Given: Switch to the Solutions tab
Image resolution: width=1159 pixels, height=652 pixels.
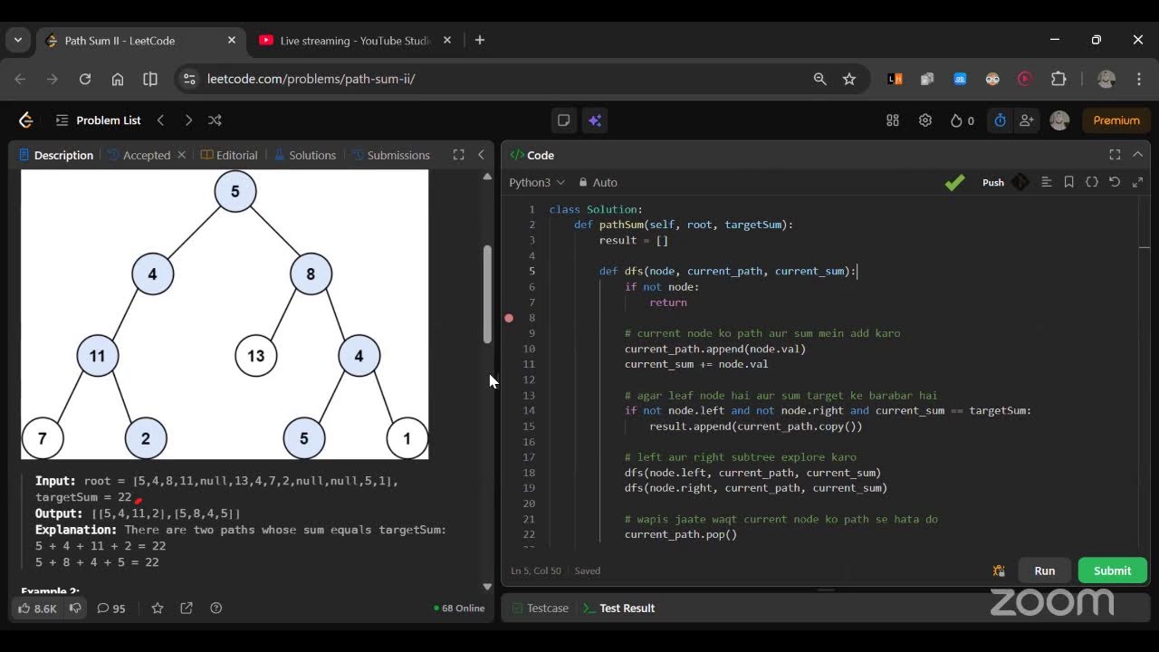Looking at the screenshot, I should (305, 155).
